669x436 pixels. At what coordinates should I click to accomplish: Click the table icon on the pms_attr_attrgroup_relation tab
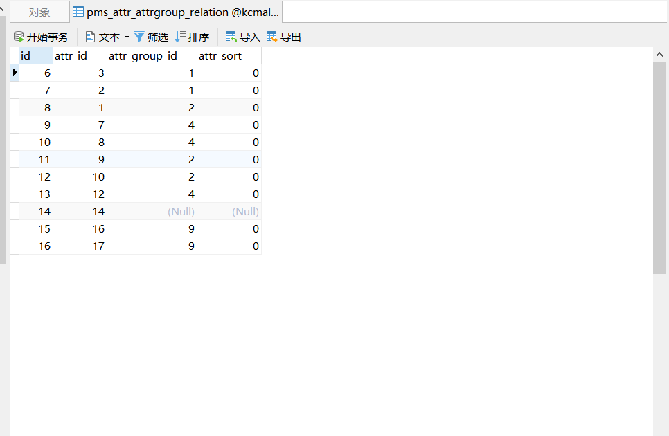click(78, 12)
